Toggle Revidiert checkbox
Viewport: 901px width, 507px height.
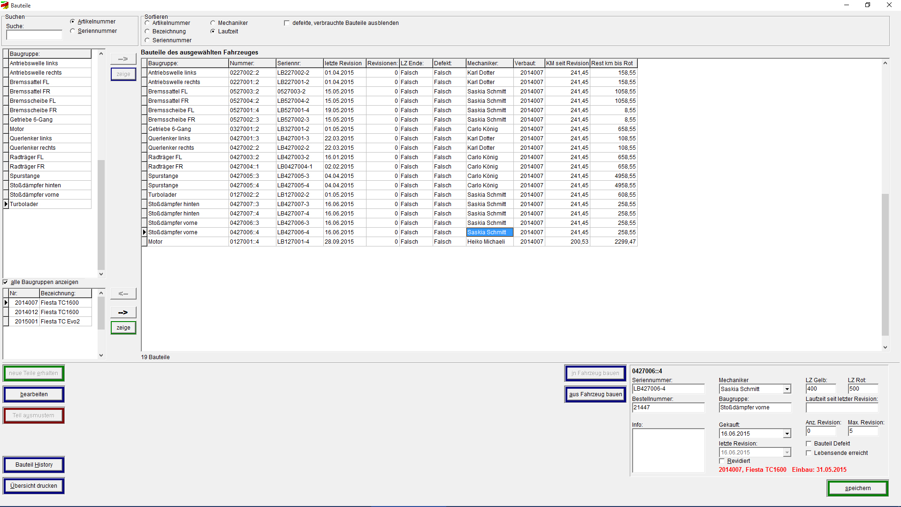click(x=722, y=461)
